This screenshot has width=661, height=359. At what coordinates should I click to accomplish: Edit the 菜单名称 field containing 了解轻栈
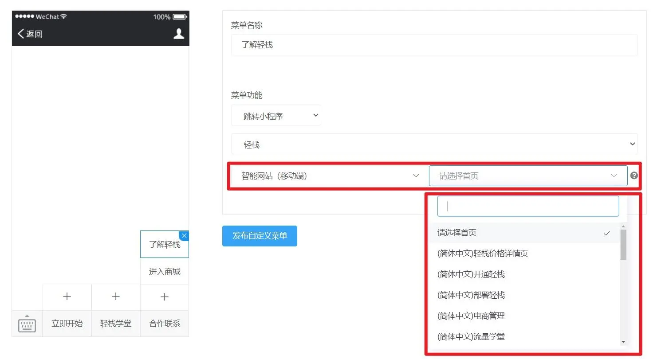tap(434, 45)
